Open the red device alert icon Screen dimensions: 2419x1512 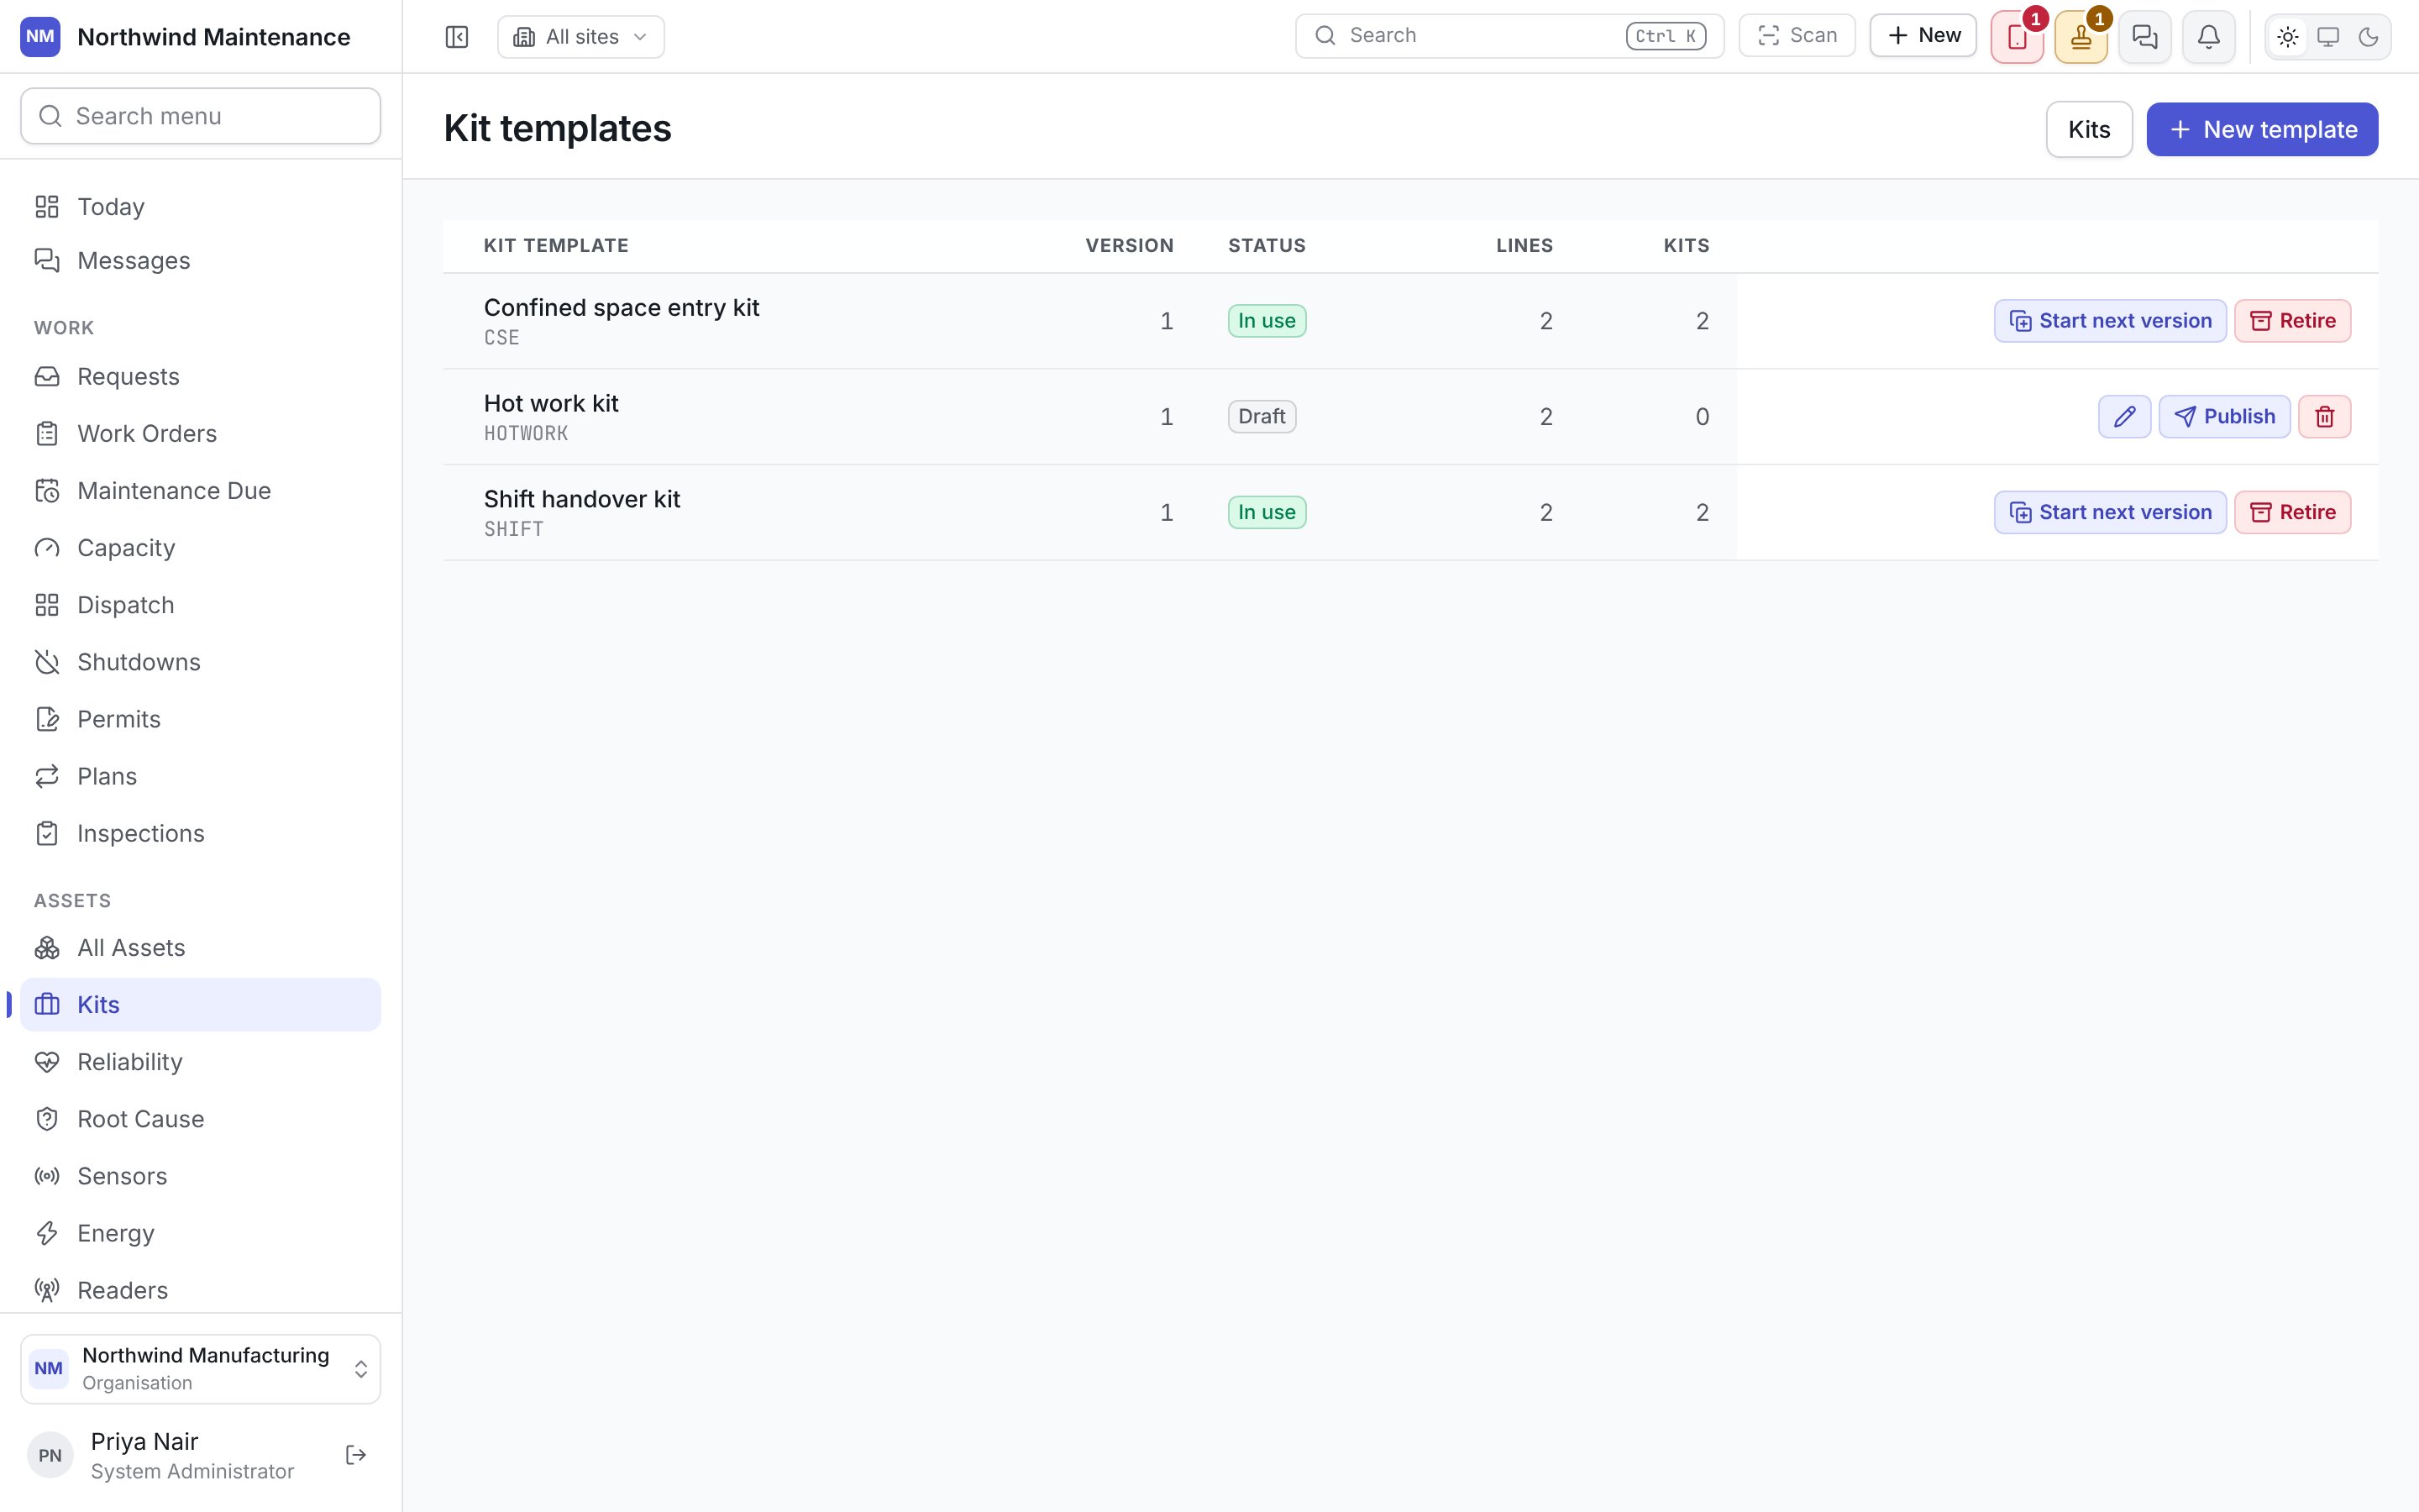tap(2018, 38)
